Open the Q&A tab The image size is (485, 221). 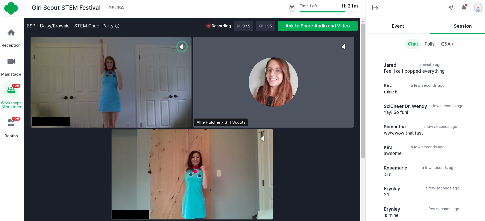(446, 44)
